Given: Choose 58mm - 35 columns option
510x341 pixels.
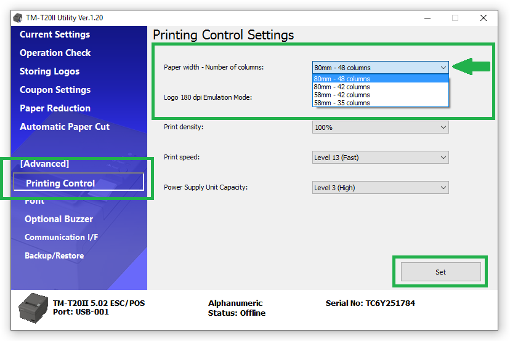Looking at the screenshot, I should [380, 103].
